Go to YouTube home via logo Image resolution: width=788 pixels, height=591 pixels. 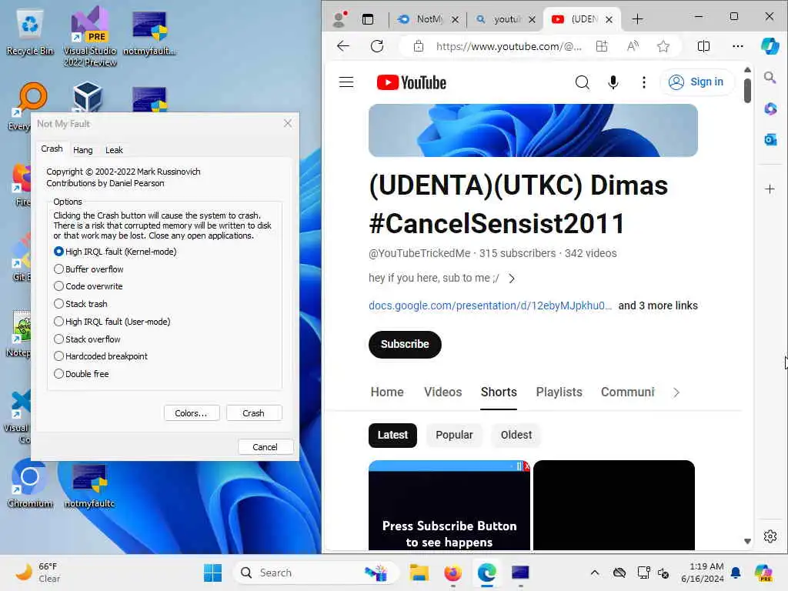(x=412, y=82)
